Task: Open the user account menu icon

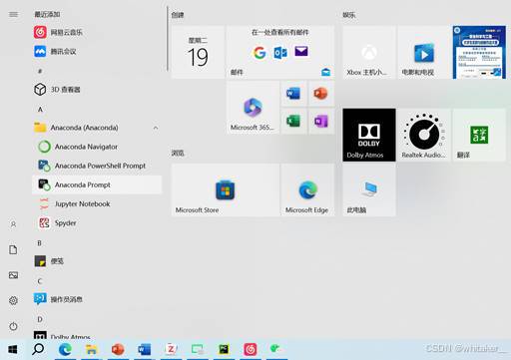Action: click(x=13, y=224)
